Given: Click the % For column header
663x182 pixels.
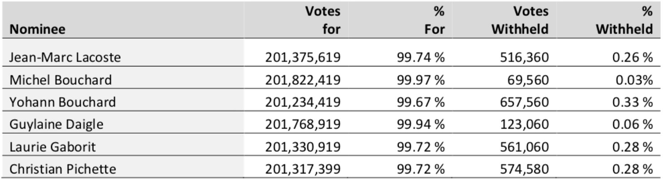Looking at the screenshot, I should coord(434,20).
